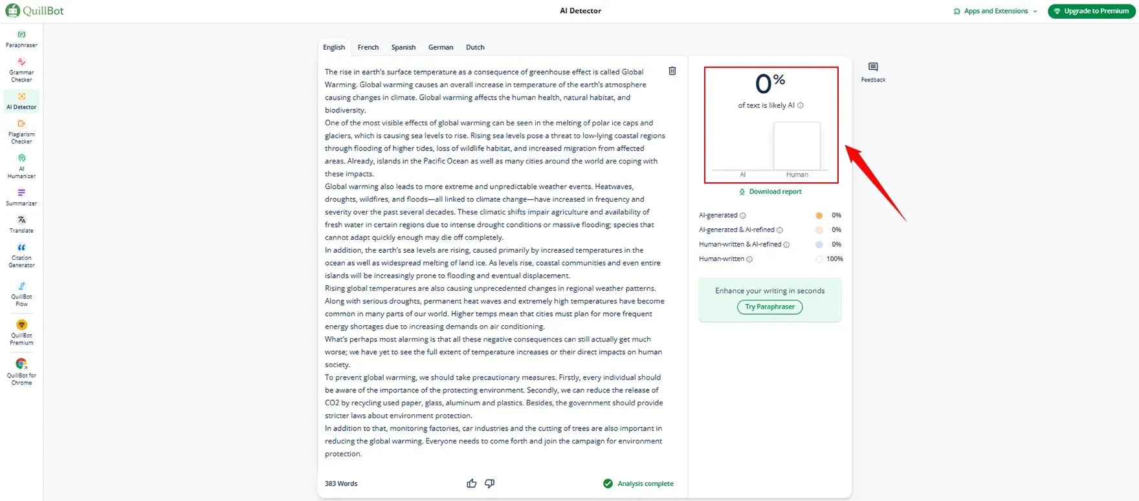Open the Grammar Checker tool
Image resolution: width=1139 pixels, height=501 pixels.
point(21,70)
